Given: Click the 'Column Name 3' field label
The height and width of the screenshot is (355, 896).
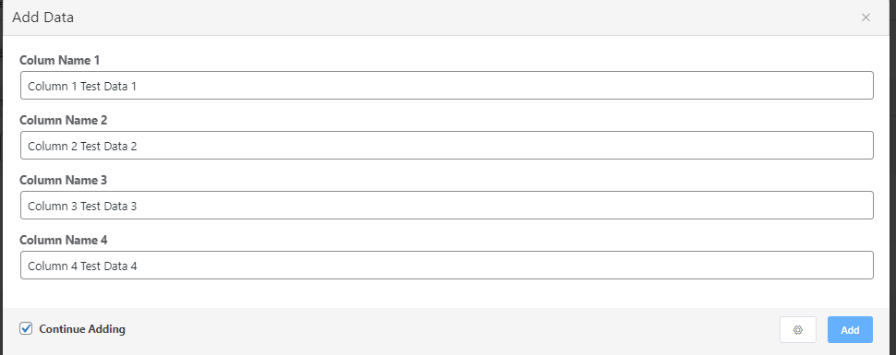Looking at the screenshot, I should coord(64,180).
